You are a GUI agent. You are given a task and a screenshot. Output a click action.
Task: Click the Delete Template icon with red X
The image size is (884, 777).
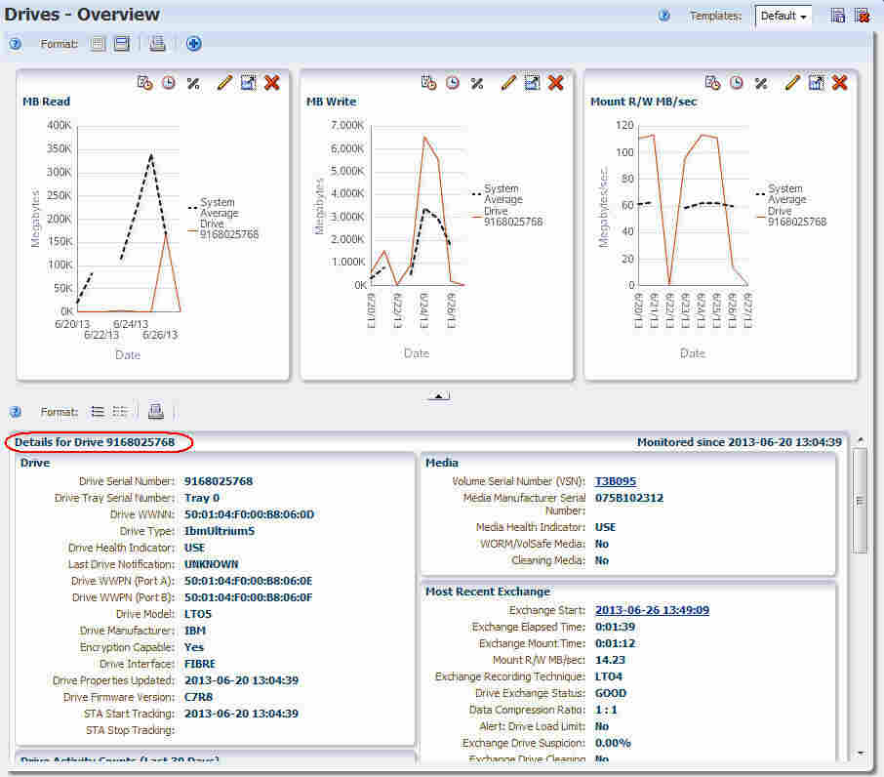click(x=862, y=16)
